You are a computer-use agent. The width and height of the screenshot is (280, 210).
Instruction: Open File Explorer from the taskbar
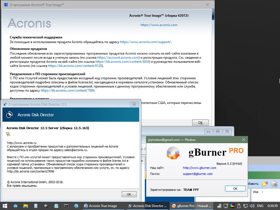click(x=26, y=206)
